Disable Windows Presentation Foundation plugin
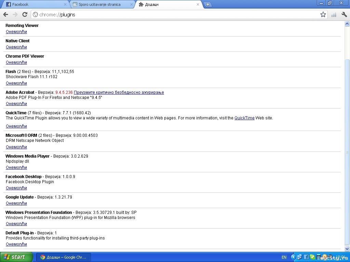Screen dimensions: 350x262 click(x=16, y=224)
